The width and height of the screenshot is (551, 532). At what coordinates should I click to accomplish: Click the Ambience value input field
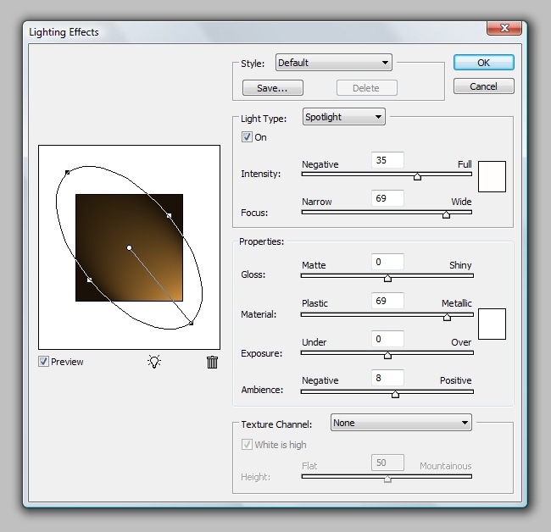(387, 379)
